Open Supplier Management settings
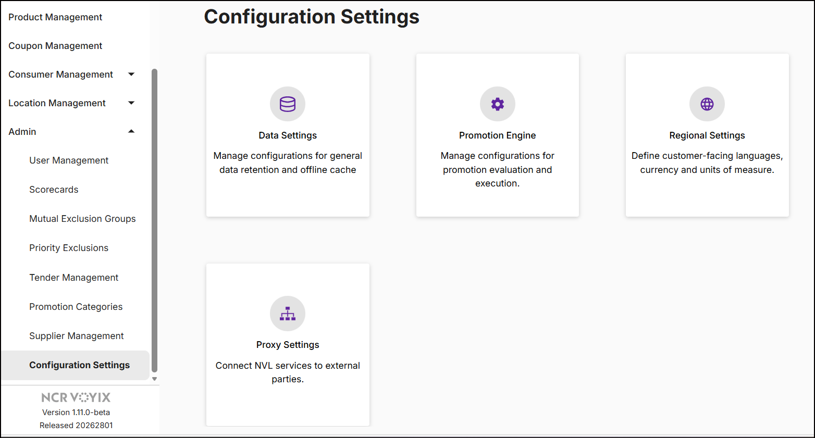Viewport: 815px width, 438px height. (x=77, y=335)
